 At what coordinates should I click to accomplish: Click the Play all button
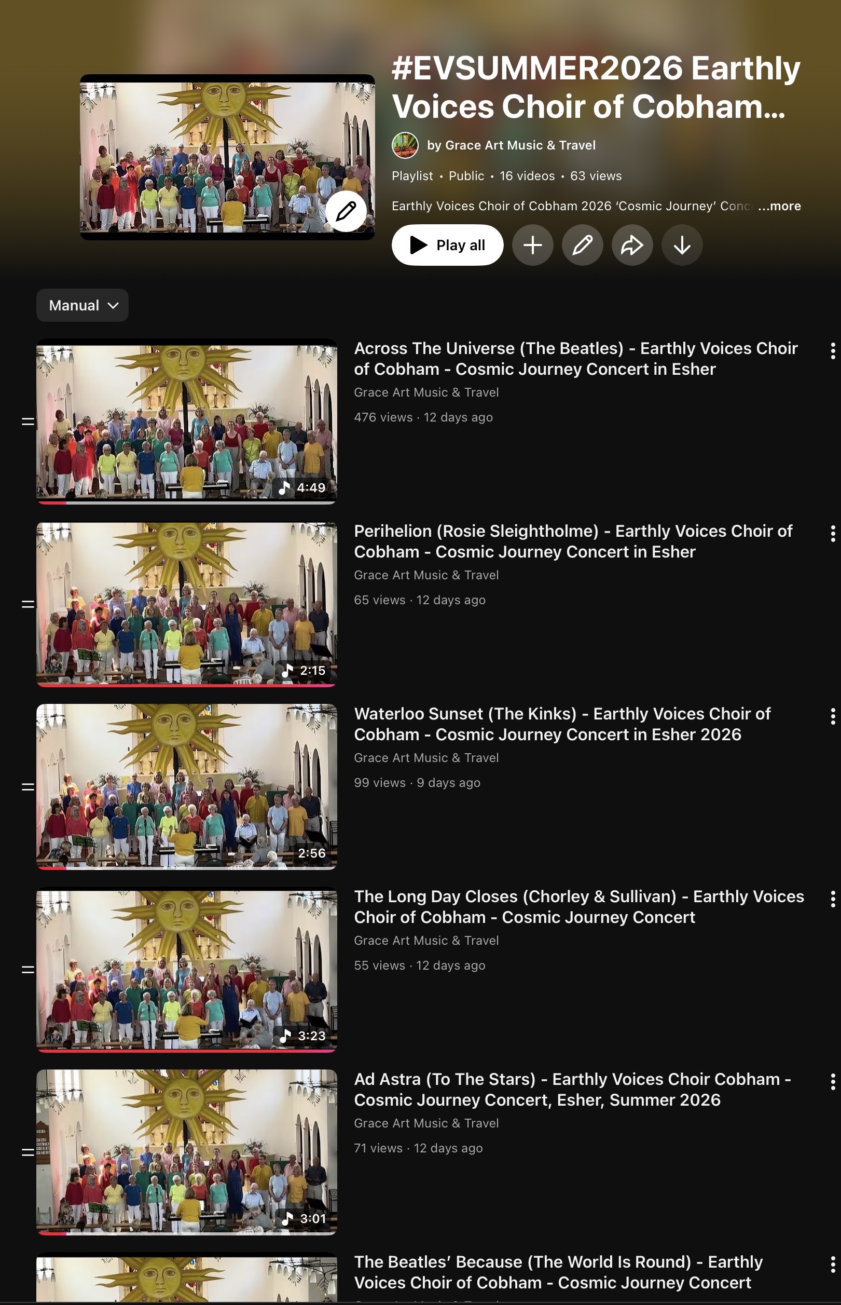point(447,245)
